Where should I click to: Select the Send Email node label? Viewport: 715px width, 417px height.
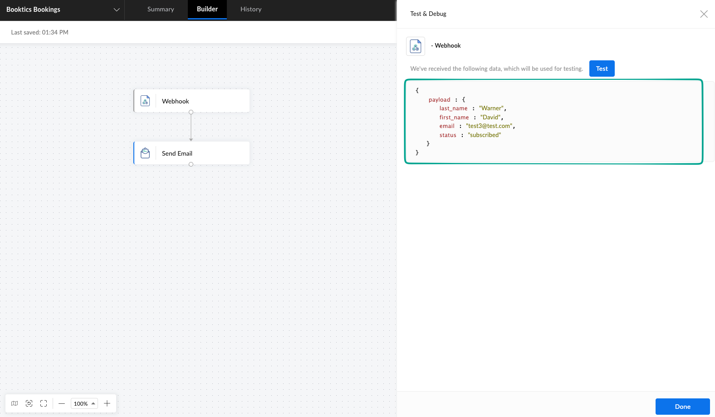click(177, 153)
